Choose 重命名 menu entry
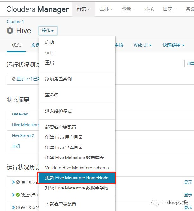Image resolution: width=194 pixels, height=211 pixels. coord(77,95)
